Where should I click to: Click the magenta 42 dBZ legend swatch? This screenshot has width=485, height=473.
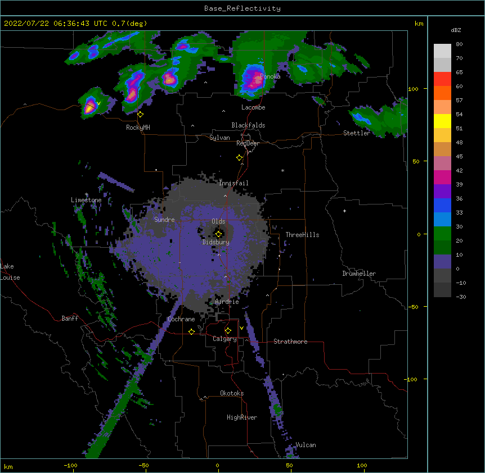[x=442, y=177]
